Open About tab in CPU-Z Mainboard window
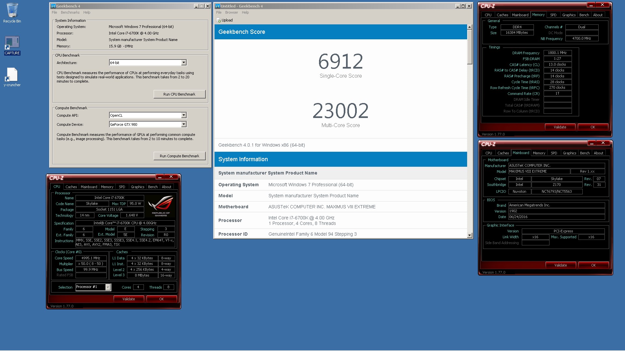 point(598,153)
